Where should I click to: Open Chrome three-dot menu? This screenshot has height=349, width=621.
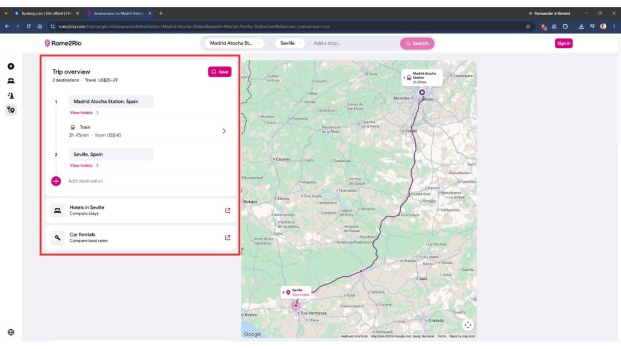pos(614,27)
